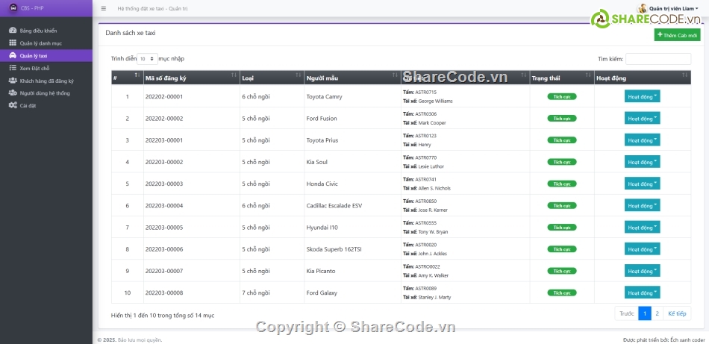Viewport: 709px width, 344px height.
Task: Select Quản lý taxi menu item
Action: (46, 56)
